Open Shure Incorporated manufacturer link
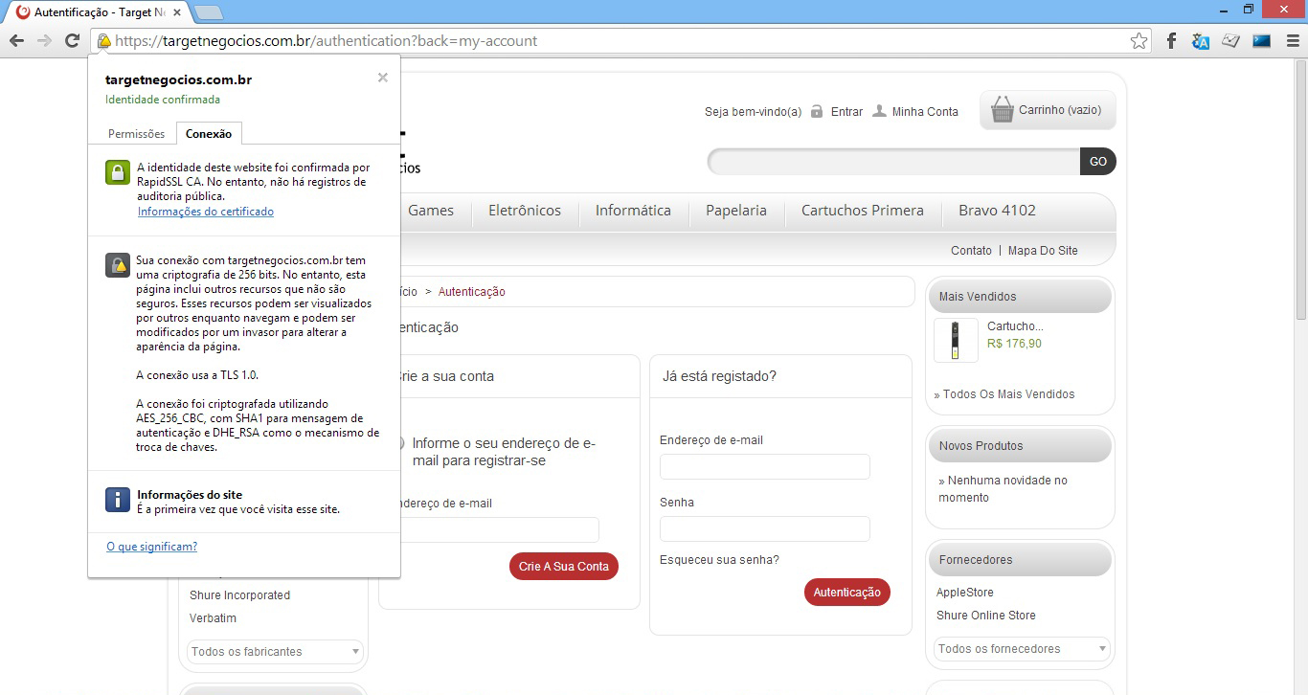The width and height of the screenshot is (1308, 695). pyautogui.click(x=239, y=595)
